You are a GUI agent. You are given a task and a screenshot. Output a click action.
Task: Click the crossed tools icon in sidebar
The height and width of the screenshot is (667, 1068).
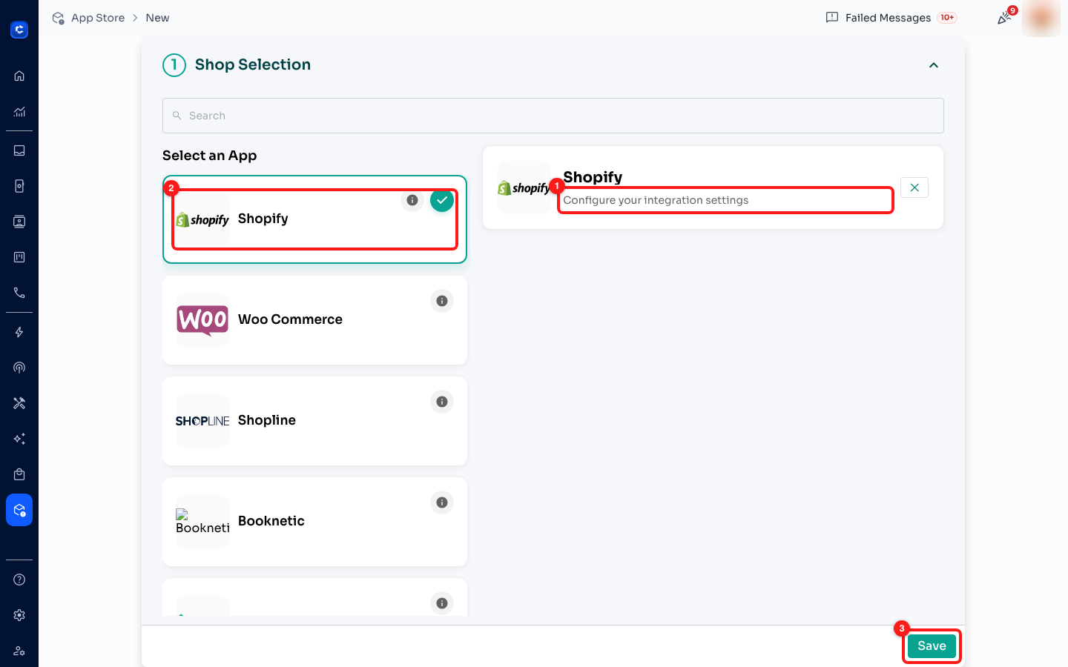pos(19,403)
